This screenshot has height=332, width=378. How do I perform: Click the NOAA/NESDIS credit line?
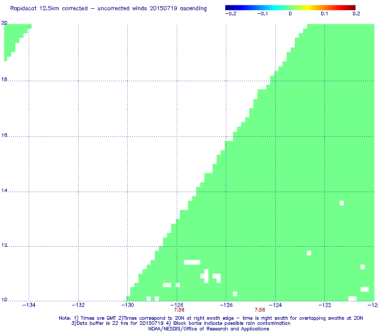[208, 329]
